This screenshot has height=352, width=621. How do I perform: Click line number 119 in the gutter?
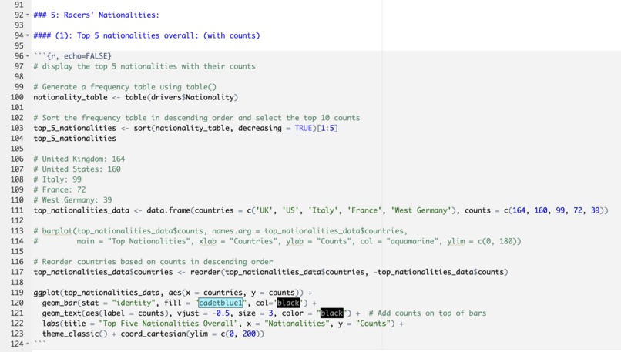point(17,293)
